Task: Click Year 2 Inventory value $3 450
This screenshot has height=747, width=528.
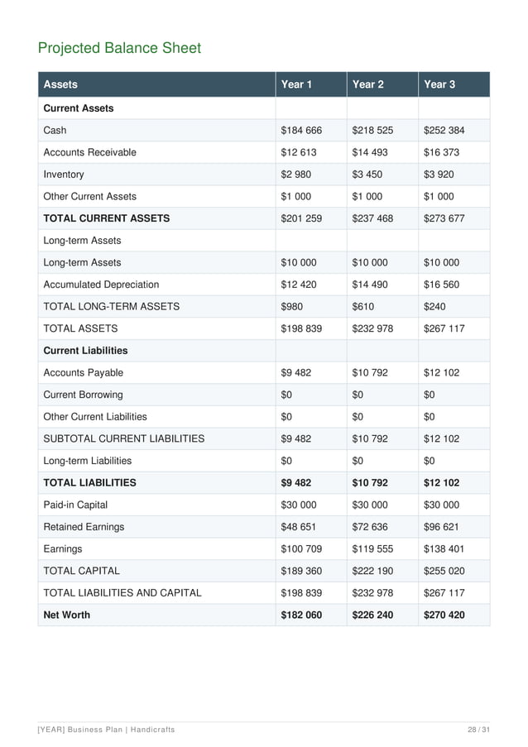Action: click(367, 175)
